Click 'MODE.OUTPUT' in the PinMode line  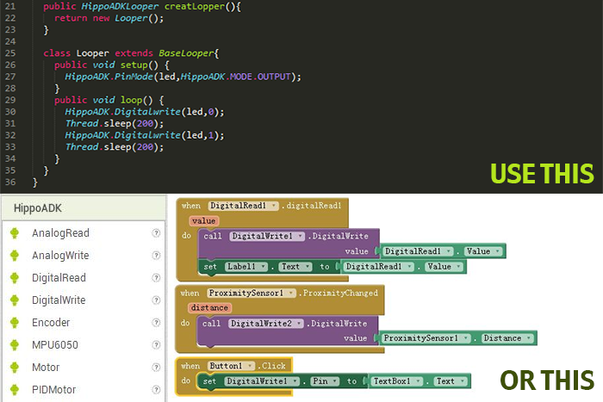click(260, 77)
